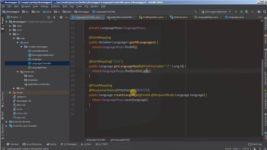
Task: Run DeswaggerApplication with green play icon
Action: (x=236, y=12)
